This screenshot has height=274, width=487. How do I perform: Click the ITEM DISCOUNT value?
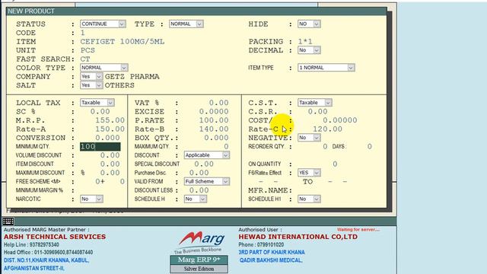tap(110, 164)
